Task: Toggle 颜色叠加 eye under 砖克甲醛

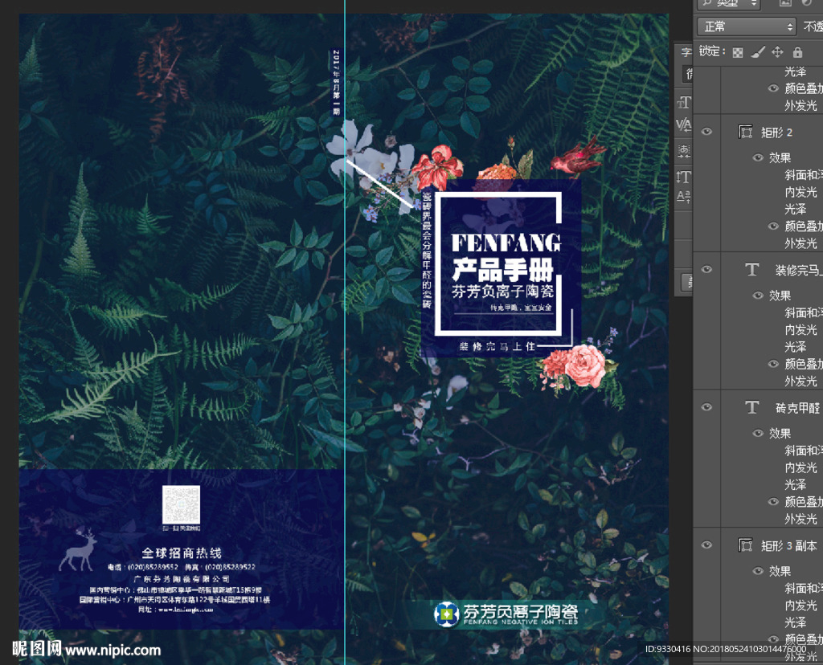Action: [x=773, y=502]
